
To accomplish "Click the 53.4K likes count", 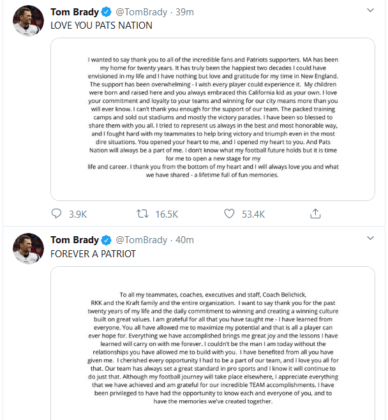I will pos(253,214).
